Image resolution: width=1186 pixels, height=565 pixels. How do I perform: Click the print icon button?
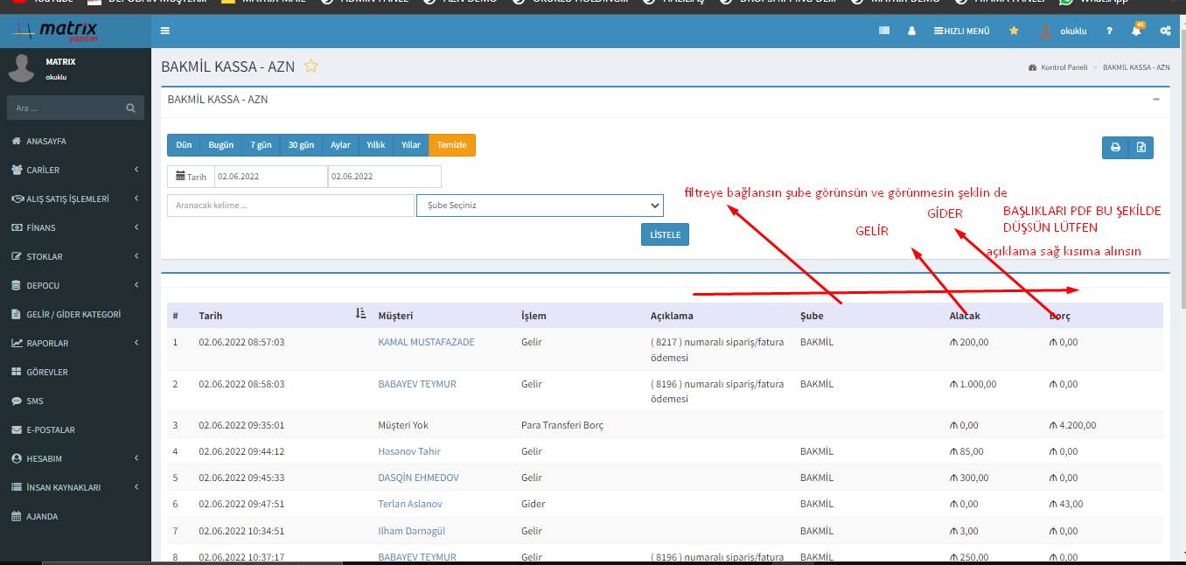(x=1115, y=148)
